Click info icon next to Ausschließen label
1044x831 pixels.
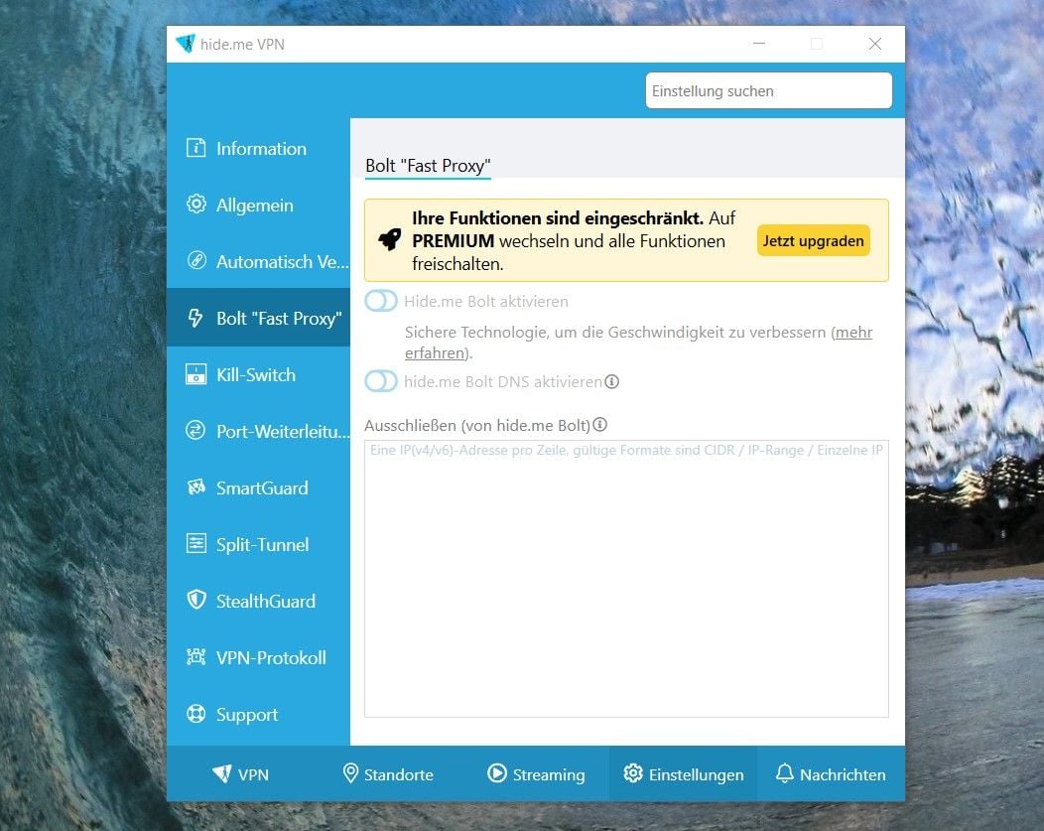coord(599,425)
